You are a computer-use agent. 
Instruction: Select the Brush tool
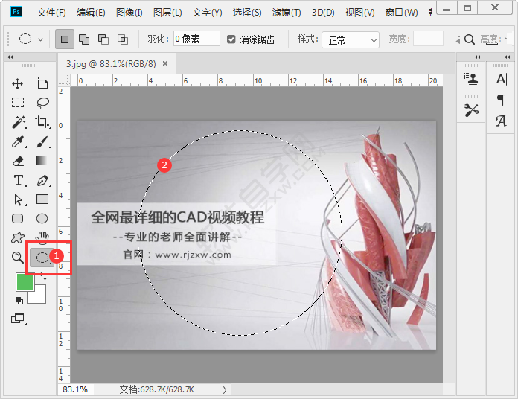[43, 141]
